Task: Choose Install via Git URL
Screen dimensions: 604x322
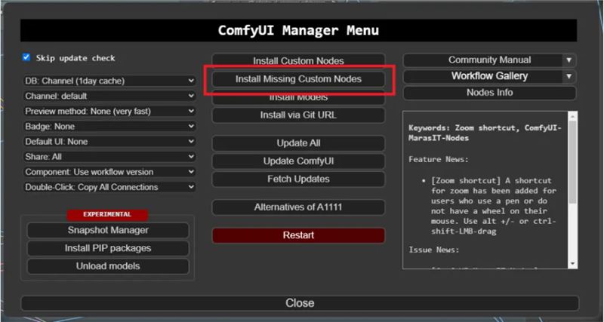Action: [x=298, y=115]
